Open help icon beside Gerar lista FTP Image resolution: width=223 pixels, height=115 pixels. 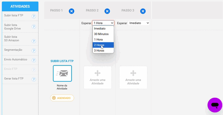(x=34, y=79)
